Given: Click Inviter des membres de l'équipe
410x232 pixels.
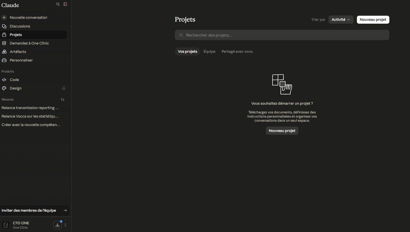Looking at the screenshot, I should click(34, 210).
